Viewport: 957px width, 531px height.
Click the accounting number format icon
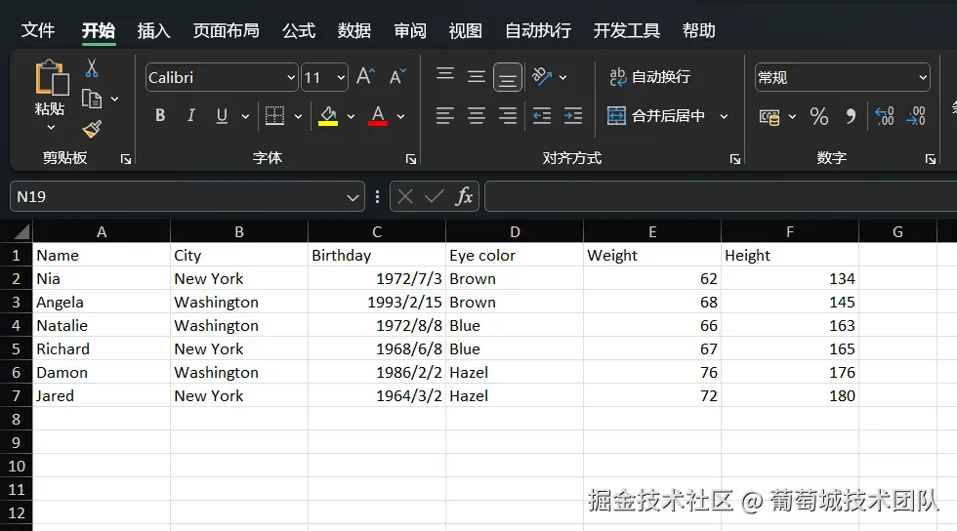[770, 116]
